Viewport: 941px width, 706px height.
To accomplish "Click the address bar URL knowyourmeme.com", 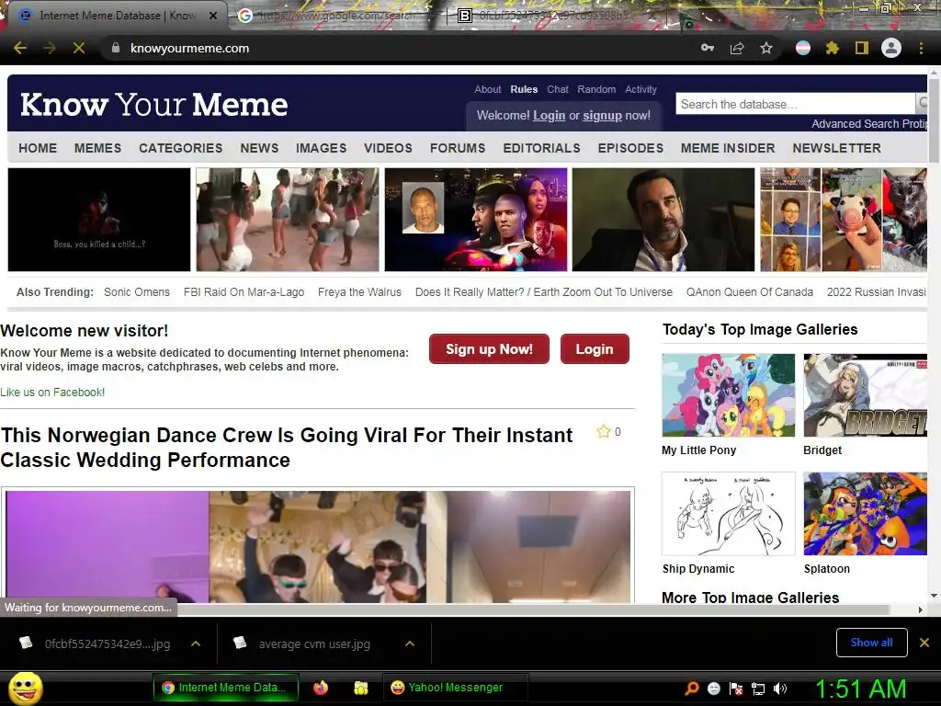I will click(x=189, y=48).
